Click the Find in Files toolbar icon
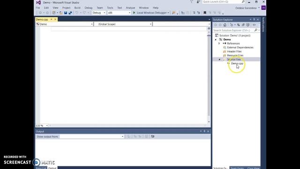 (x=173, y=13)
